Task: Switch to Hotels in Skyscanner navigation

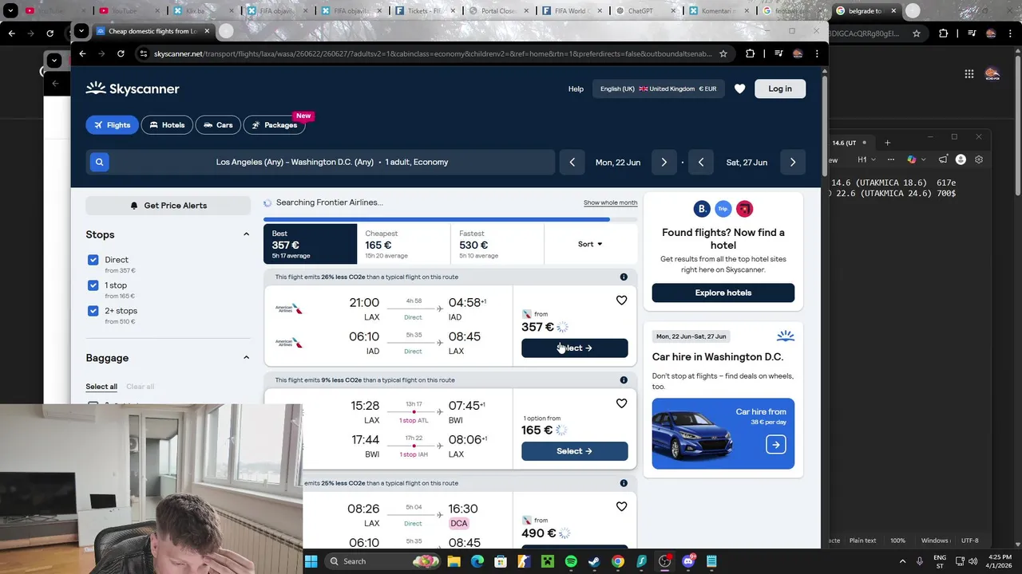Action: coord(167,125)
